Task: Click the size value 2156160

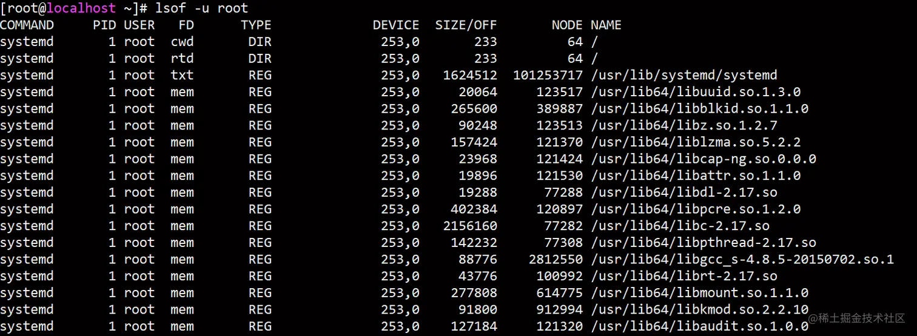Action: pos(470,226)
